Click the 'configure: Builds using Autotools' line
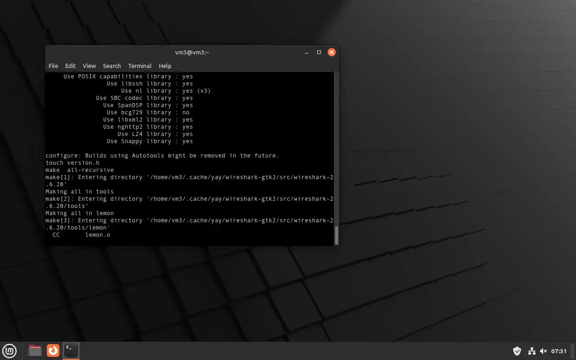The width and height of the screenshot is (576, 360). (x=162, y=156)
